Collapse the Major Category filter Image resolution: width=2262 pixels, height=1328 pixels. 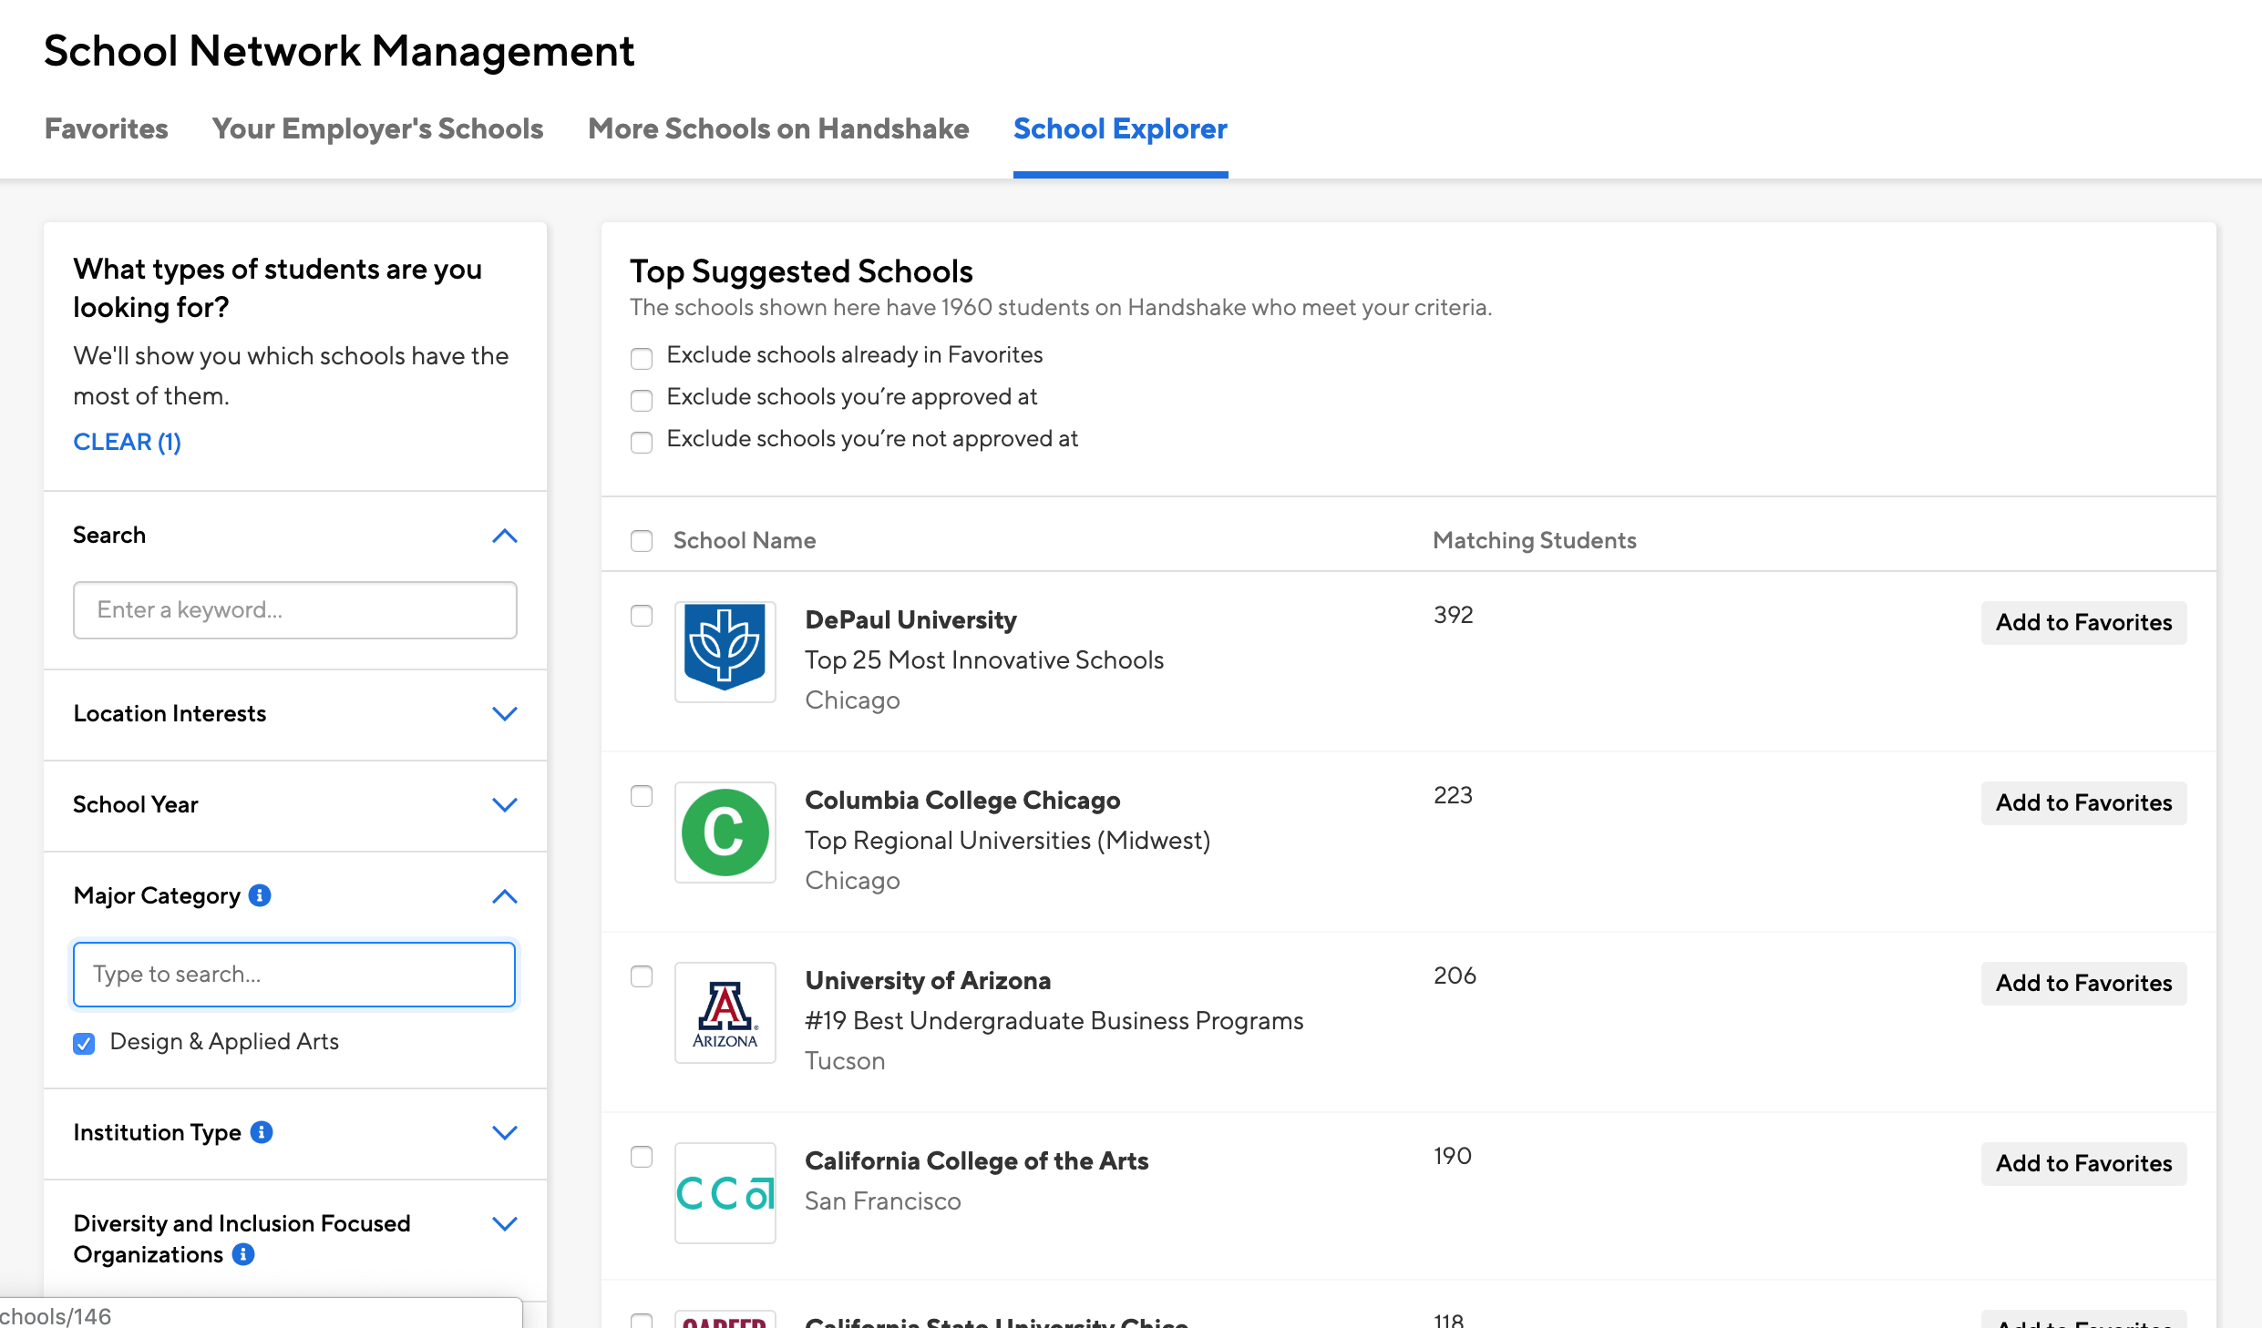click(x=504, y=896)
